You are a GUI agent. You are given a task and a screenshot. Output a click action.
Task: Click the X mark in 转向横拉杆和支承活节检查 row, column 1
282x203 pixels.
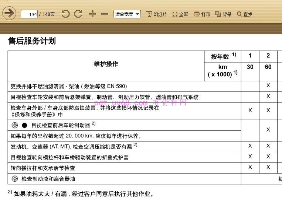click(250, 167)
